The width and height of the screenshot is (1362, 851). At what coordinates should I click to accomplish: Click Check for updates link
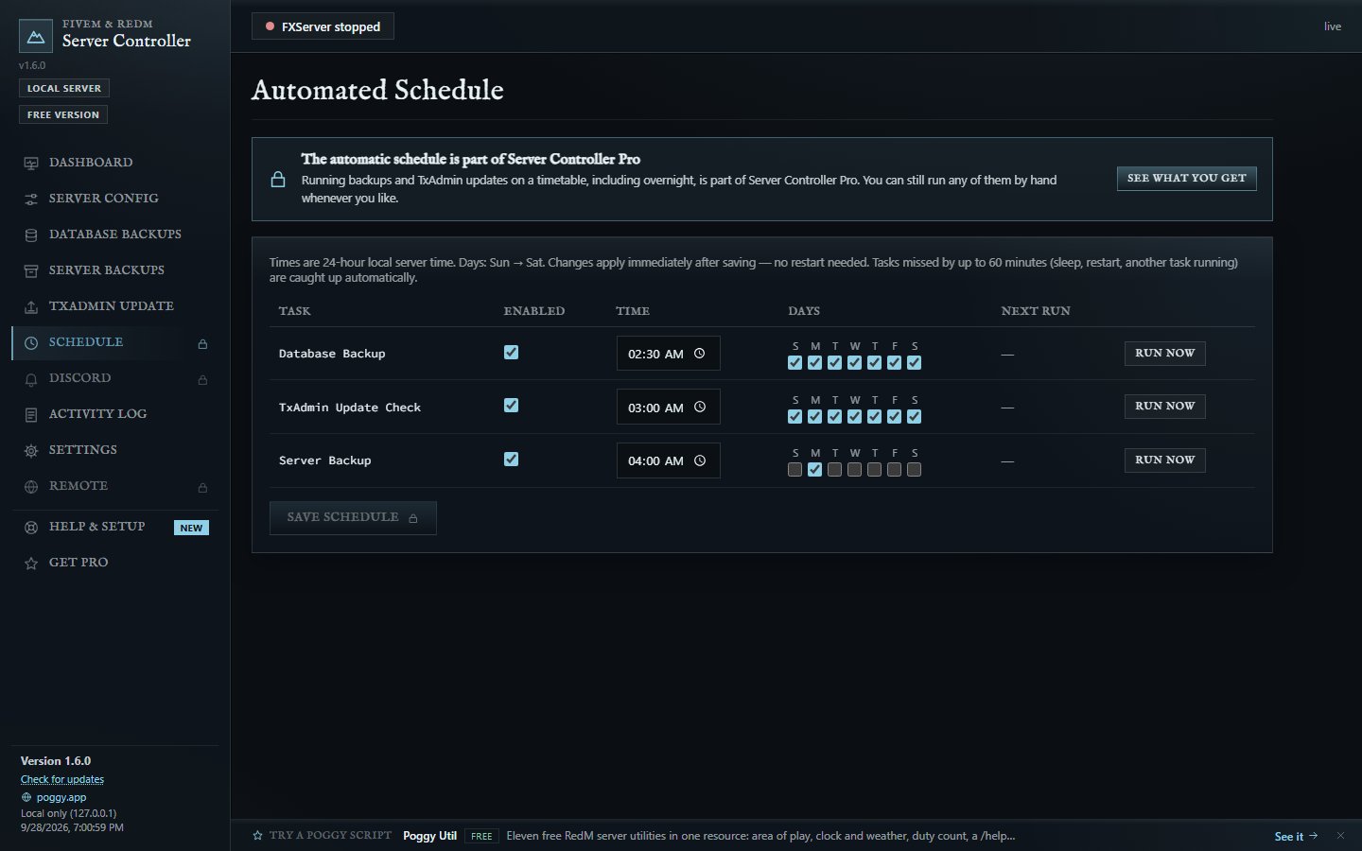point(62,780)
